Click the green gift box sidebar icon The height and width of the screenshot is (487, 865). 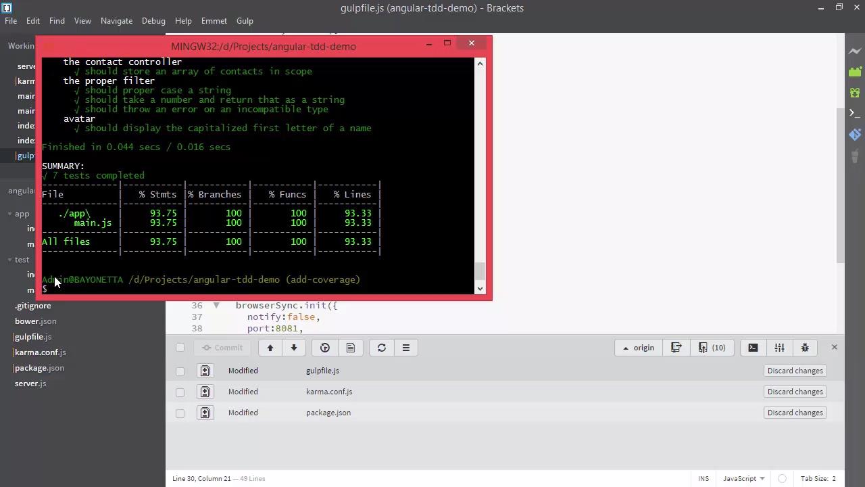click(855, 93)
